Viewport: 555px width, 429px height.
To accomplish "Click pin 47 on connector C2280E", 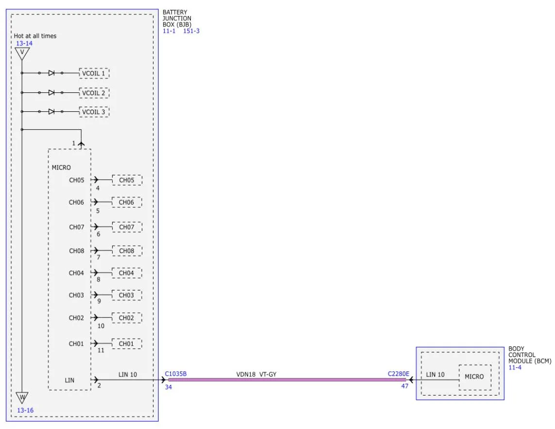I will [x=404, y=386].
